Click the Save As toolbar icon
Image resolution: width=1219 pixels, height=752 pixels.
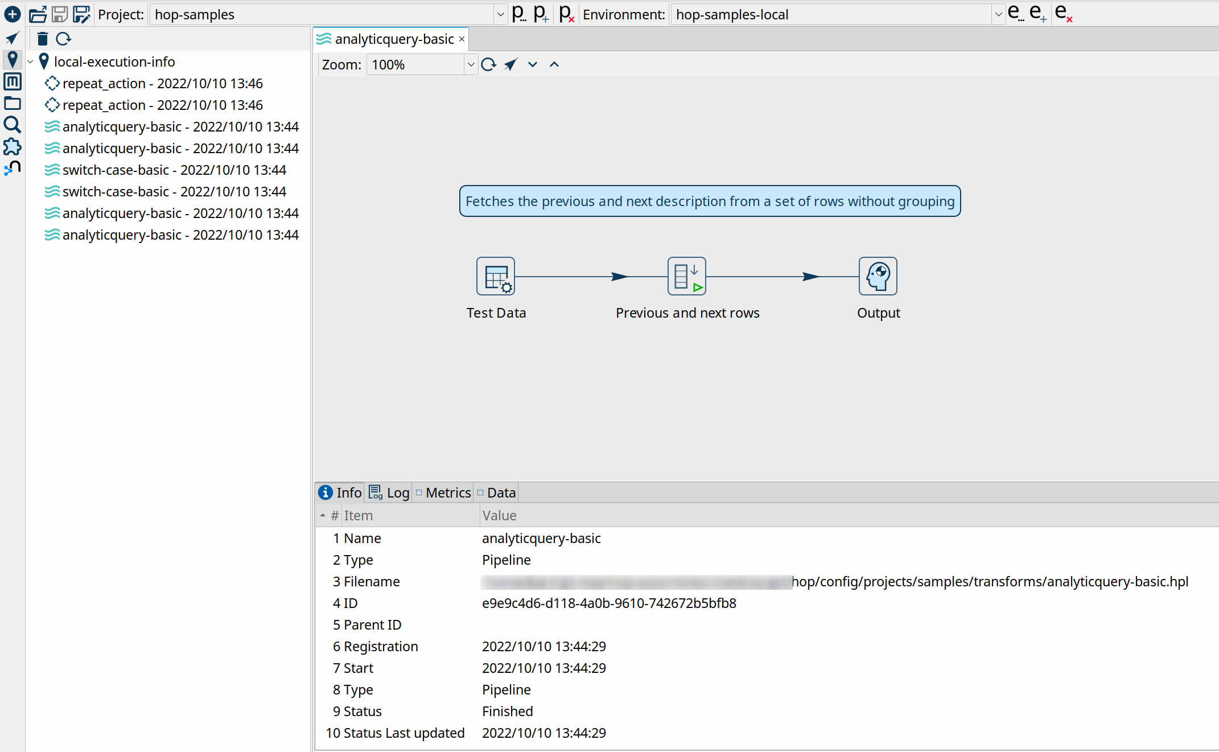pos(81,14)
